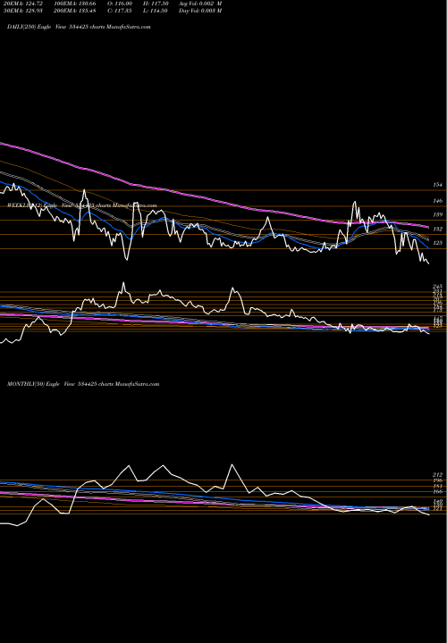Click the 212 price level on monthly chart
The width and height of the screenshot is (447, 643).
click(437, 475)
